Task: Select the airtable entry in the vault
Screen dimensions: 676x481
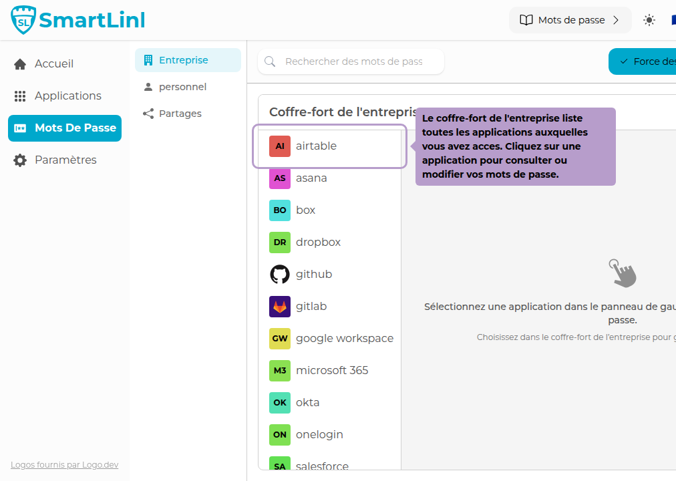Action: [317, 146]
